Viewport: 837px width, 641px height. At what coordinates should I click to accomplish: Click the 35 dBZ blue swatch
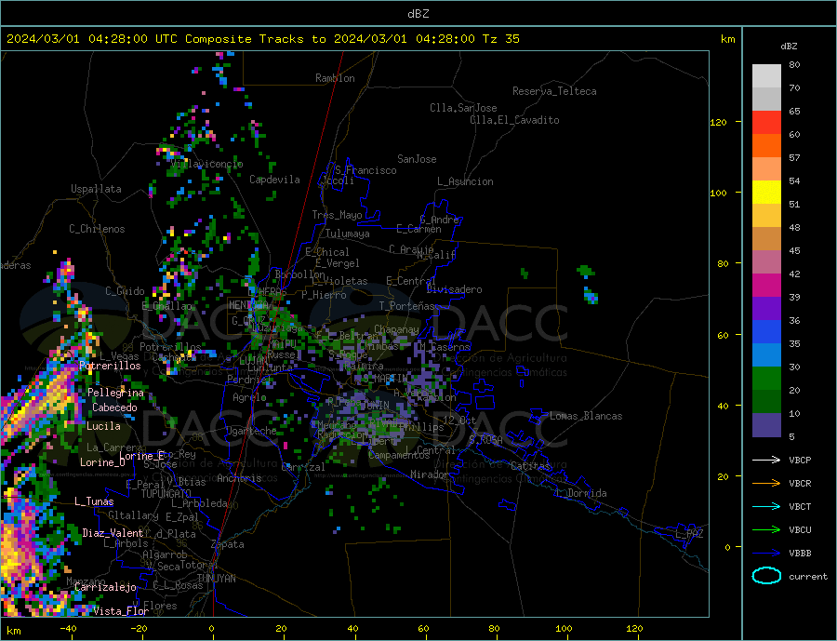(x=766, y=332)
